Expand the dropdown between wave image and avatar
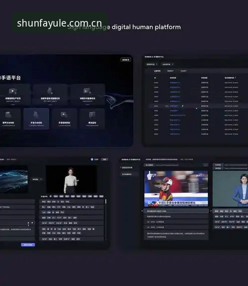248x286 pixels. 37,179
